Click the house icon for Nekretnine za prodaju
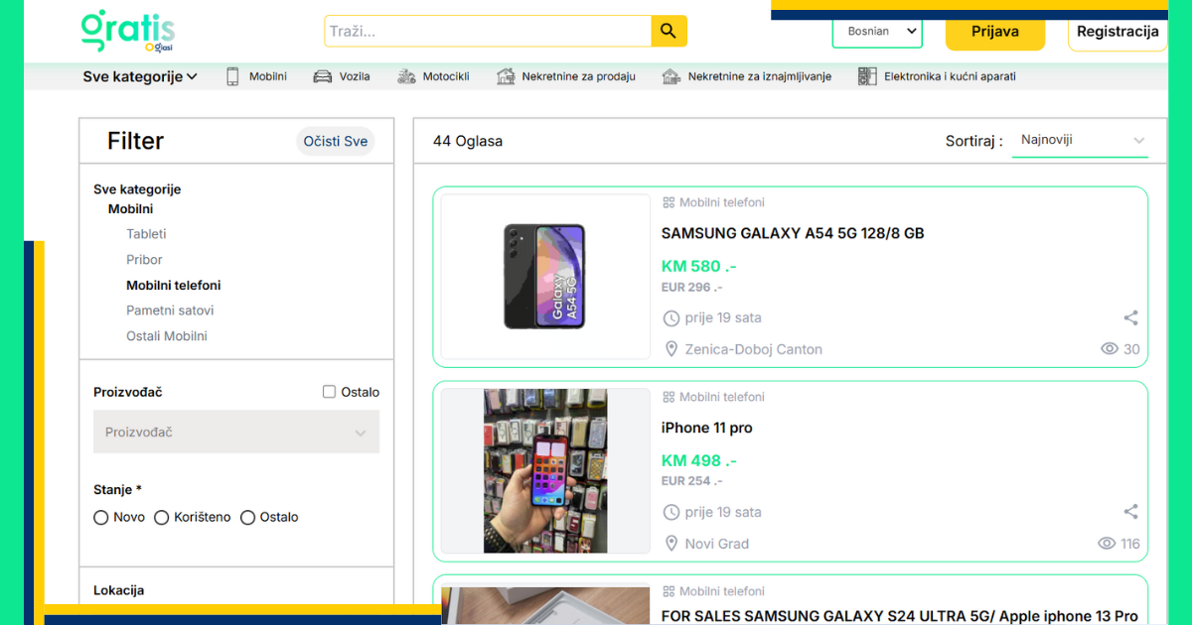 point(506,76)
